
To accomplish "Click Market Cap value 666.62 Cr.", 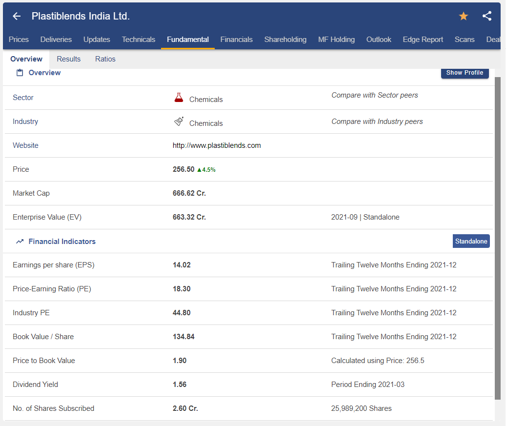I will tap(189, 193).
